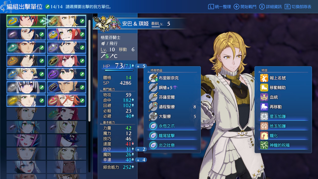
Task: Expand the 防守 +2 bonus indicator
Action: click(141, 149)
